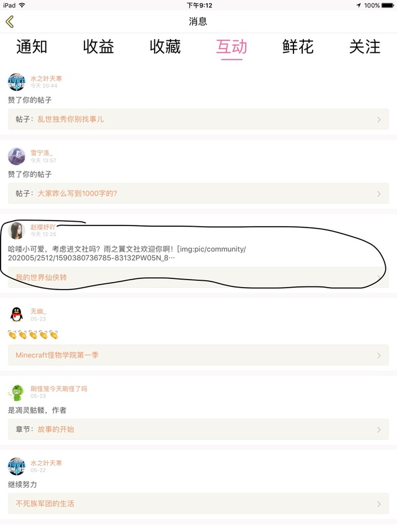Open 雷宁洛_'s profile avatar
This screenshot has height=530, width=397.
17,156
